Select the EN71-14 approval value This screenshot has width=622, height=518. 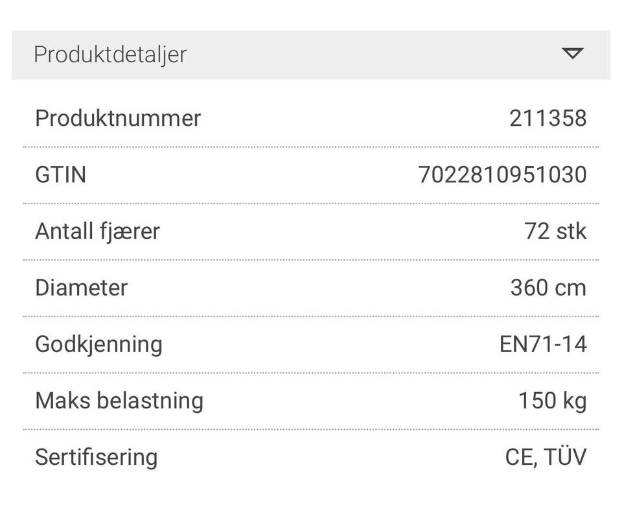click(x=543, y=344)
